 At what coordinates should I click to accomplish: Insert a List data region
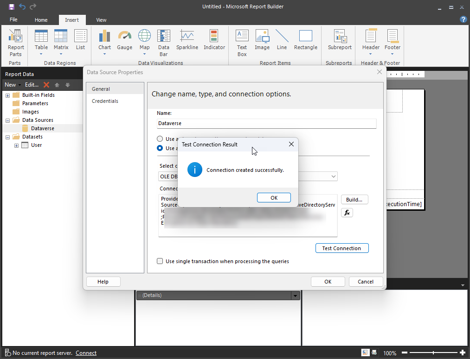coord(80,39)
